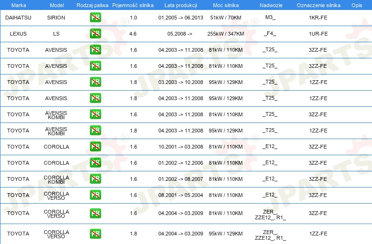Click the Nadwozie column header
The height and width of the screenshot is (244, 372).
[x=271, y=5]
